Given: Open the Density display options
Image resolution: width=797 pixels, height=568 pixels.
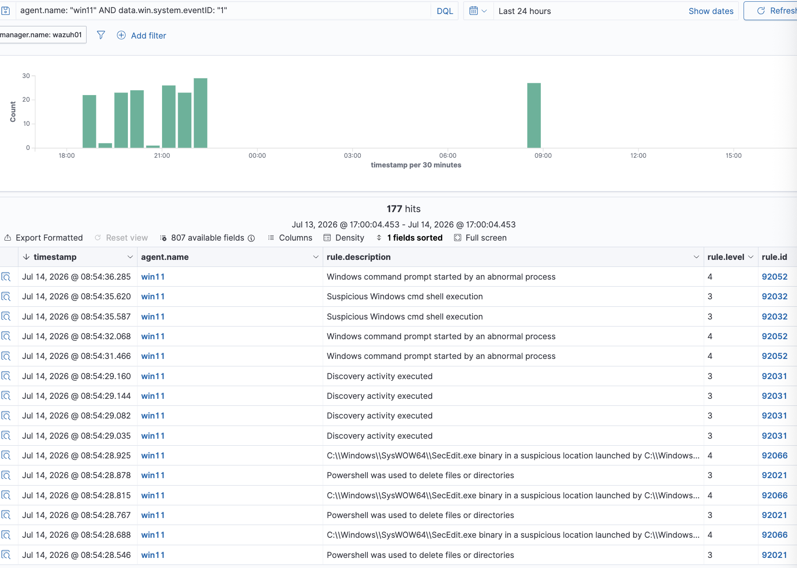Looking at the screenshot, I should 344,238.
